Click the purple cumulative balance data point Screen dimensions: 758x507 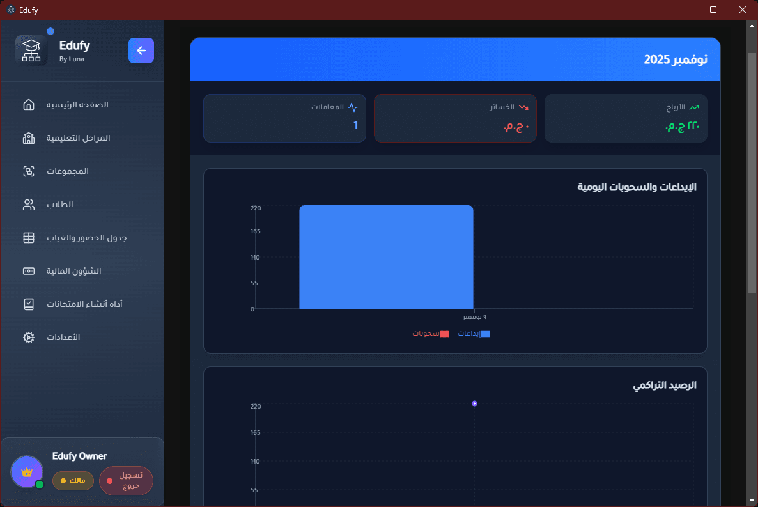(474, 403)
